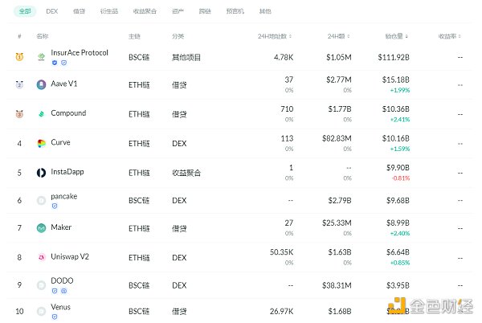Click the InstaDapp logo icon
The height and width of the screenshot is (323, 482).
(41, 172)
